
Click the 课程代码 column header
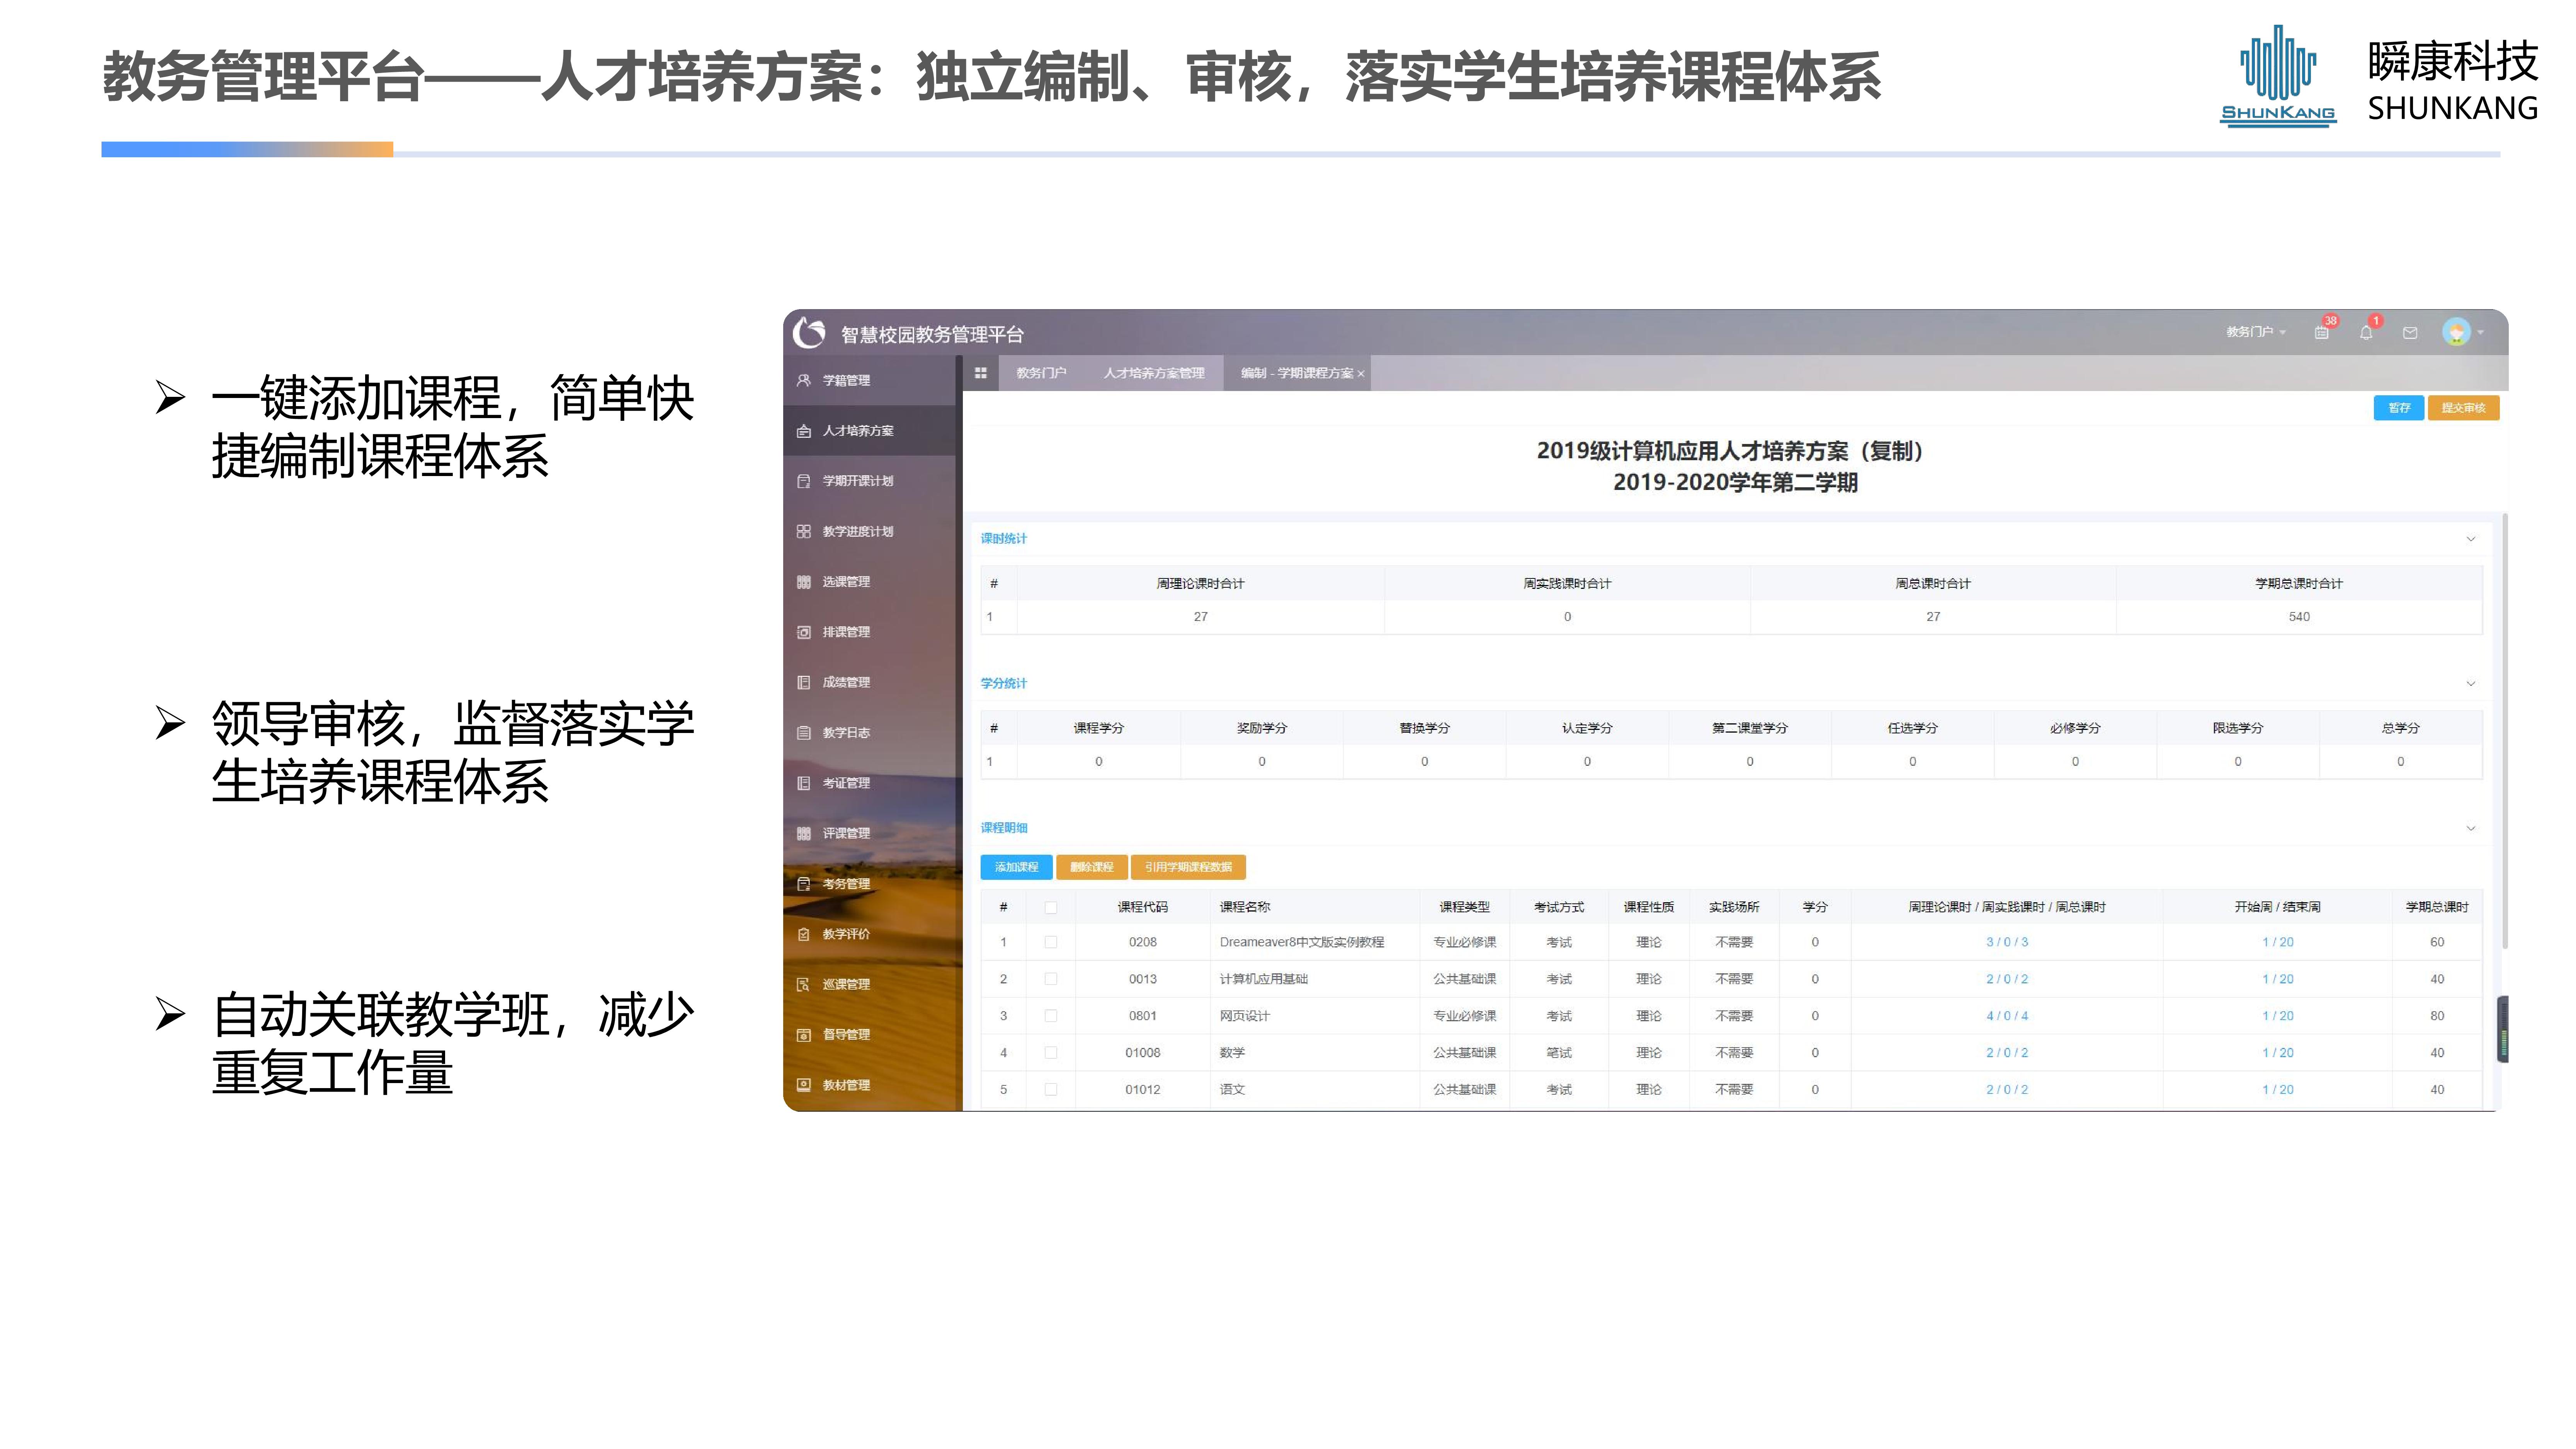click(1142, 907)
